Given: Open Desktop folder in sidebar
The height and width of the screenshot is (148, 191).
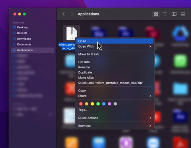Looking at the screenshot, I should coord(22,27).
